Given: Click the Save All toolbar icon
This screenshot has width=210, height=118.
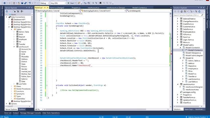Looking at the screenshot, I should (x=25, y=3).
